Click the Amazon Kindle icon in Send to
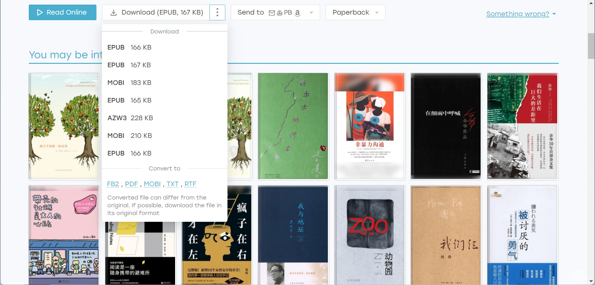The width and height of the screenshot is (595, 285). point(297,13)
